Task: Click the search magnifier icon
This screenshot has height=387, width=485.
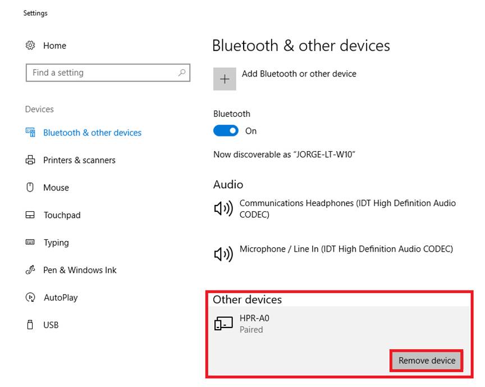Action: click(181, 72)
